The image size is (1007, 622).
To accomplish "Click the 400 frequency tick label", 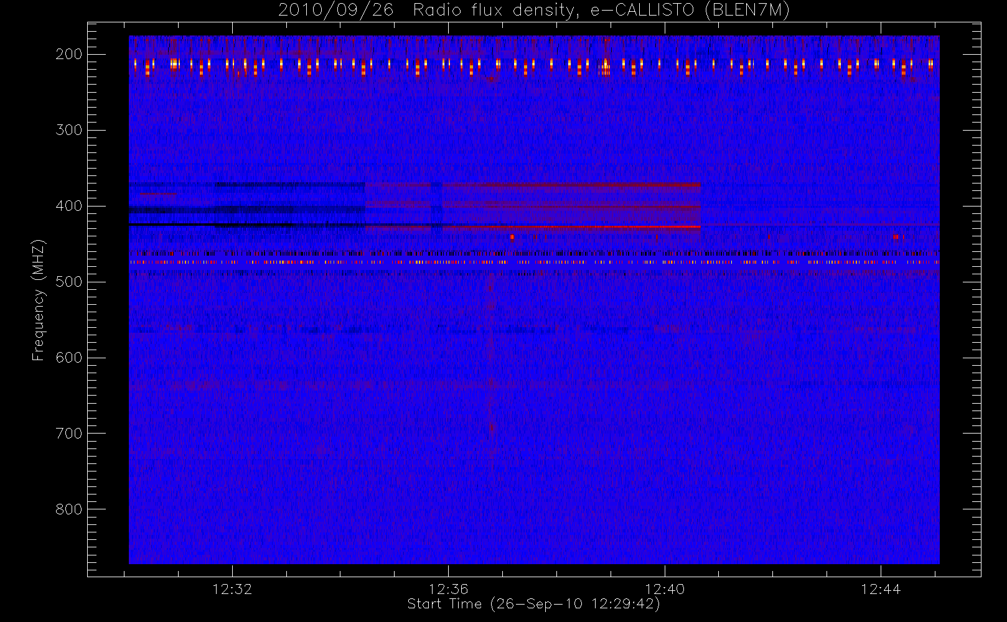I will (x=69, y=206).
